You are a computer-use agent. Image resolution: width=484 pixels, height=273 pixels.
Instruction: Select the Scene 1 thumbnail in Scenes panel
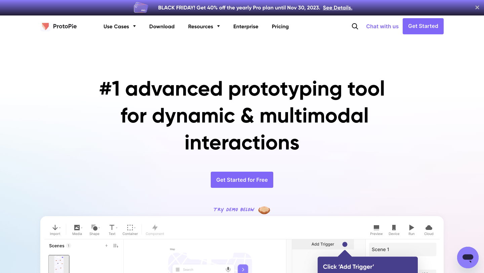coord(59,265)
